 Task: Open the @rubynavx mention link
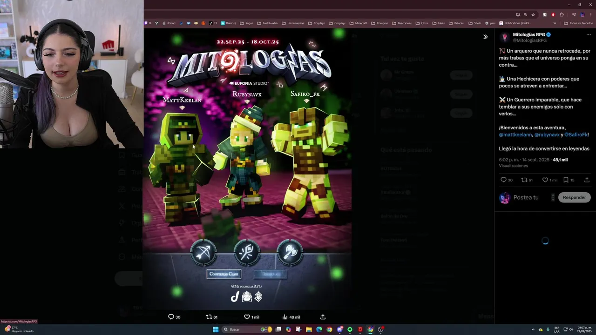click(x=547, y=134)
